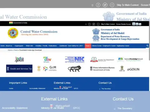Open the Press Information Bureau logo
The width and height of the screenshot is (150, 112).
[x=102, y=69]
